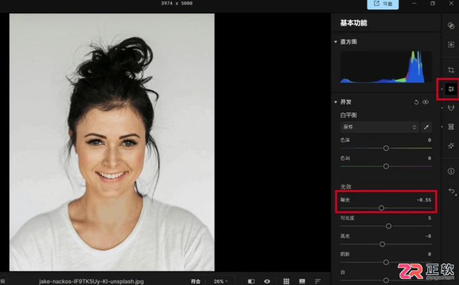Click the 3974 x 5000 dimensions text
This screenshot has width=459, height=285.
tap(177, 3)
